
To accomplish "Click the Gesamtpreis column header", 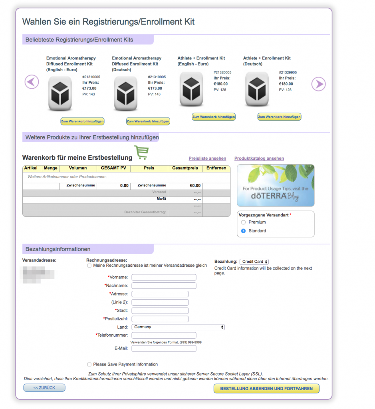I will [185, 169].
